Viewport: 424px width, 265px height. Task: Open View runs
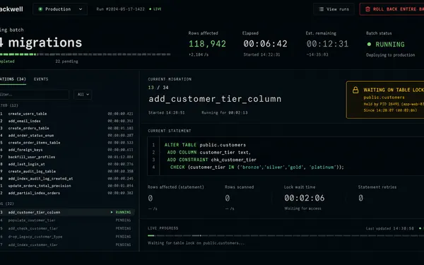(x=334, y=9)
